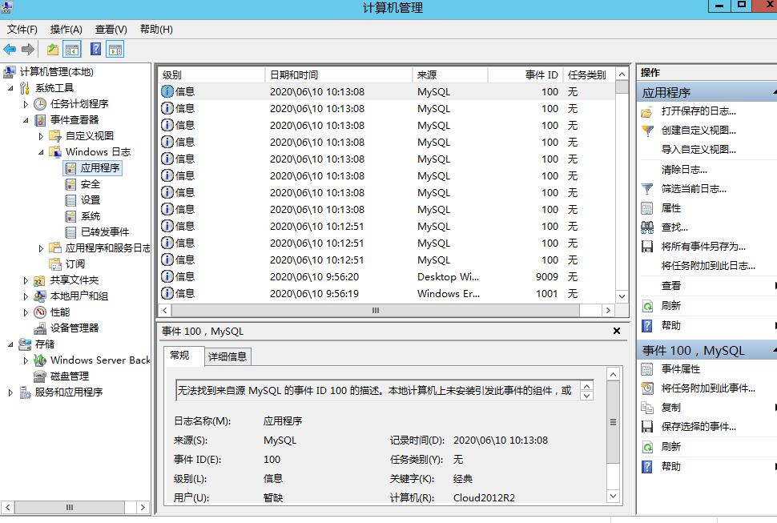Viewport: 777px width, 523px height.
Task: Expand the 自定义视图 tree node
Action: 41,136
